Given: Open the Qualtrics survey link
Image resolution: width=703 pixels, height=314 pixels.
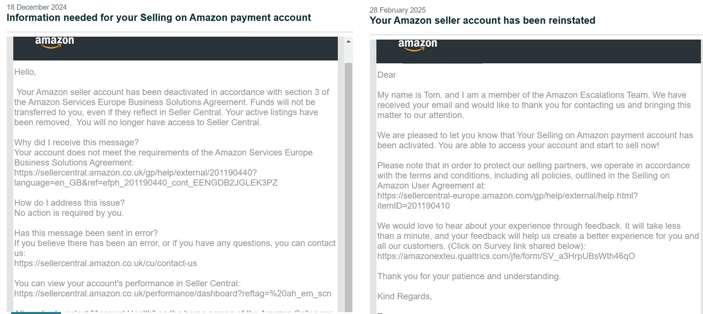Looking at the screenshot, I should pos(506,256).
